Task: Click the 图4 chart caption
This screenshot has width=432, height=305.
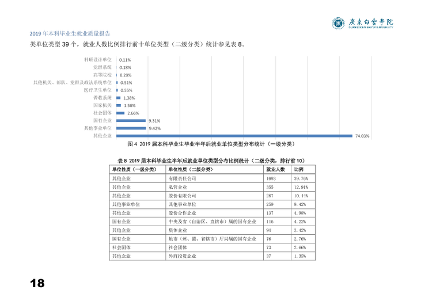Action: [x=211, y=144]
